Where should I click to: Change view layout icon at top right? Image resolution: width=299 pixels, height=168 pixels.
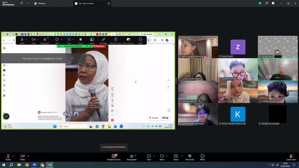(273, 3)
